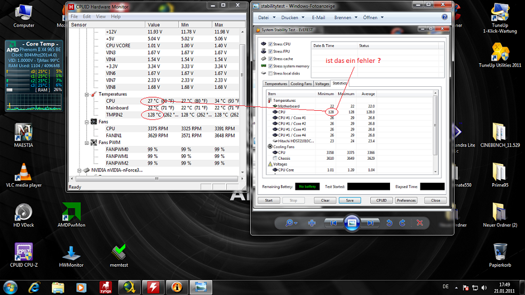The image size is (525, 295).
Task: Open the Drucken dropdown menu
Action: [293, 18]
